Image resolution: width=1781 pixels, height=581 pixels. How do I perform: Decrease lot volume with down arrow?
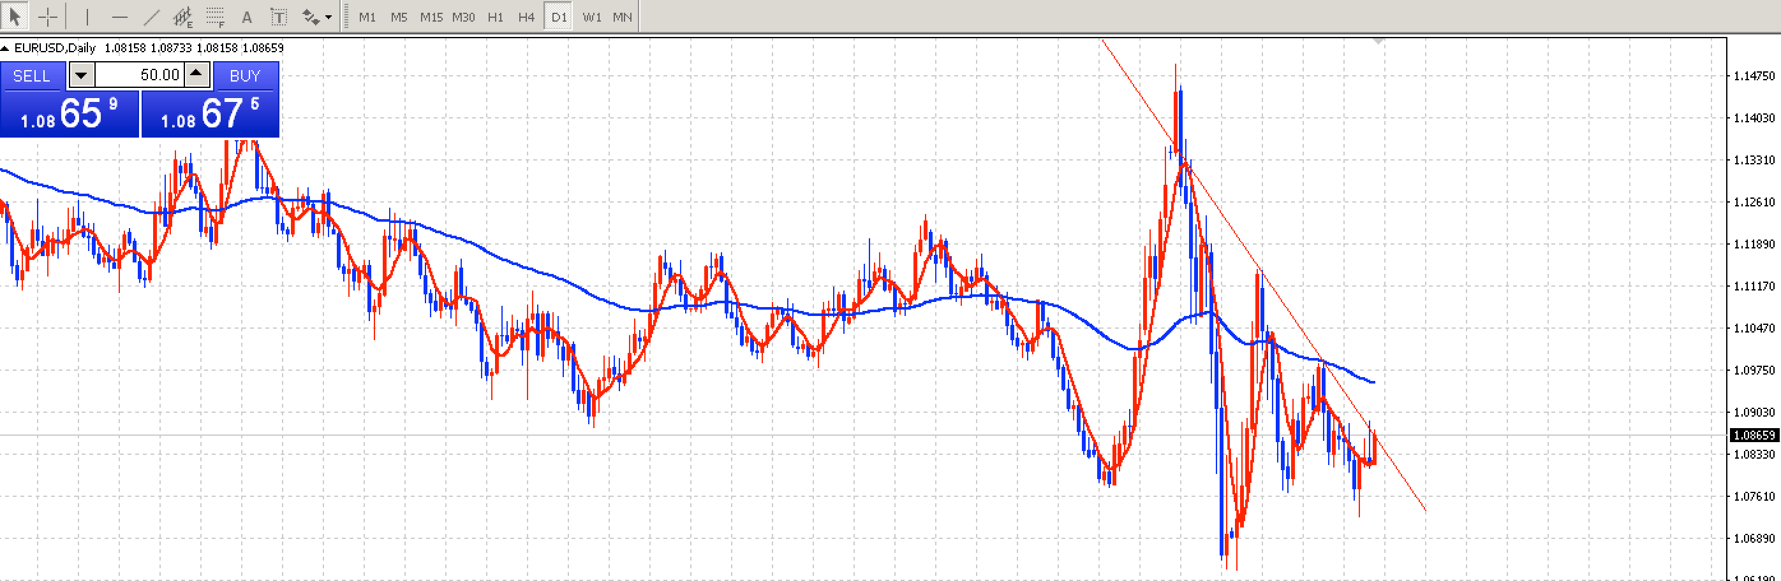[82, 75]
